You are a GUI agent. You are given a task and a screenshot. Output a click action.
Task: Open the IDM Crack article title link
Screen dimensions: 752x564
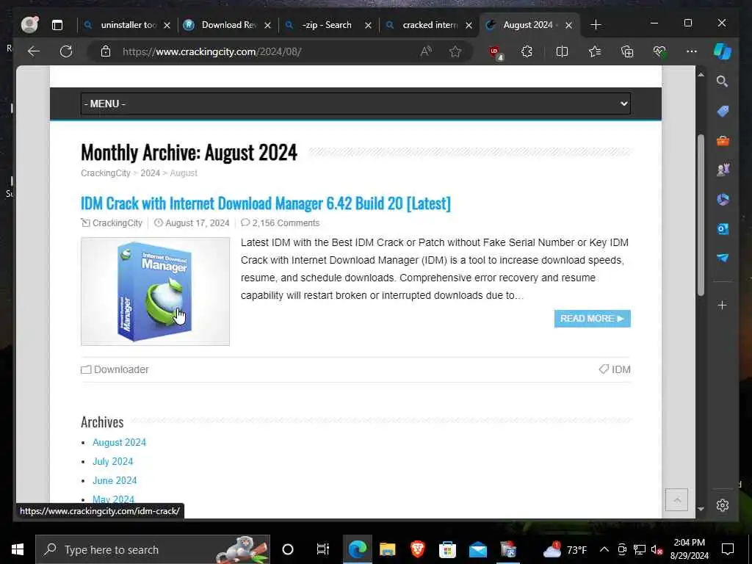pyautogui.click(x=266, y=203)
